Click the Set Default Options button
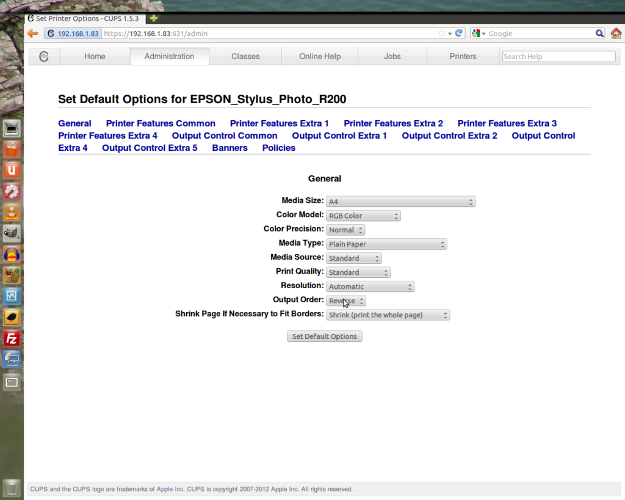Image resolution: width=625 pixels, height=500 pixels. point(325,336)
